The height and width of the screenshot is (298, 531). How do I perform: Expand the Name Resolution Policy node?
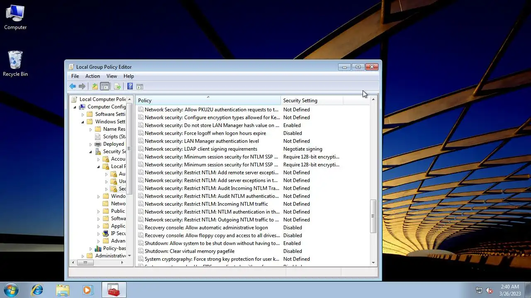(91, 129)
